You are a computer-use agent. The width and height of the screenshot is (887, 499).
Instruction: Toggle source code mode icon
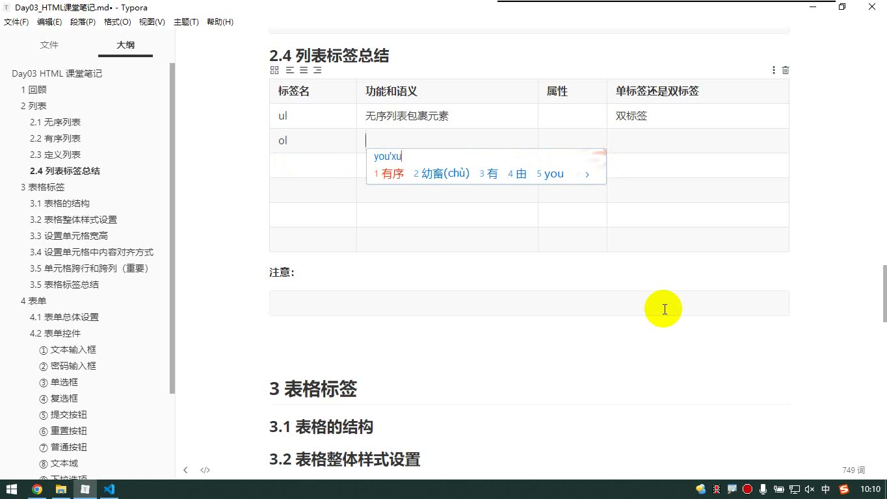pos(205,470)
